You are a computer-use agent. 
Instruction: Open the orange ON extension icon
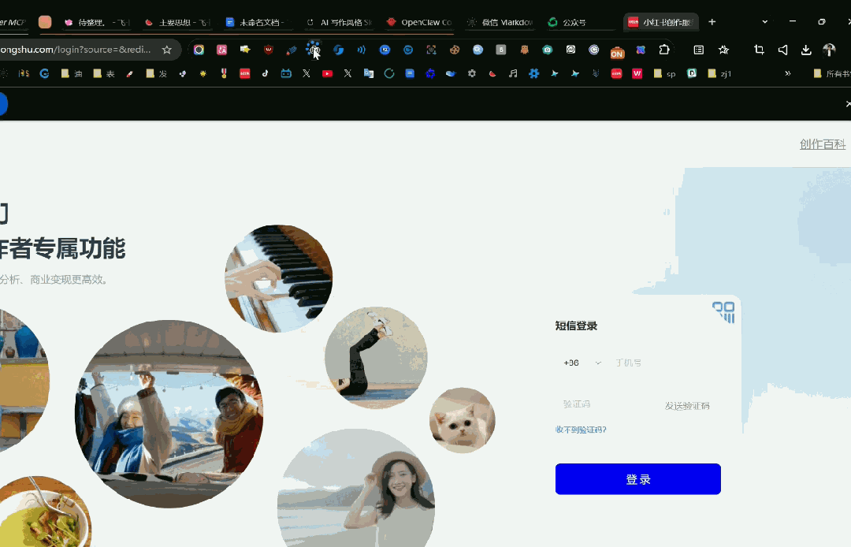pyautogui.click(x=617, y=52)
